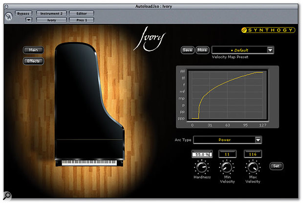
Task: Open the Main page
Action: pos(33,50)
